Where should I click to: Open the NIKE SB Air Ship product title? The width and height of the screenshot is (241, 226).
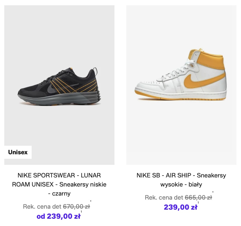click(181, 180)
